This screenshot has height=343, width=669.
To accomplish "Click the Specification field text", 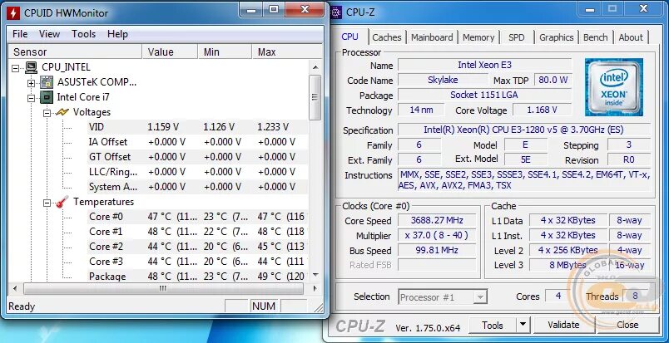I will click(x=523, y=130).
